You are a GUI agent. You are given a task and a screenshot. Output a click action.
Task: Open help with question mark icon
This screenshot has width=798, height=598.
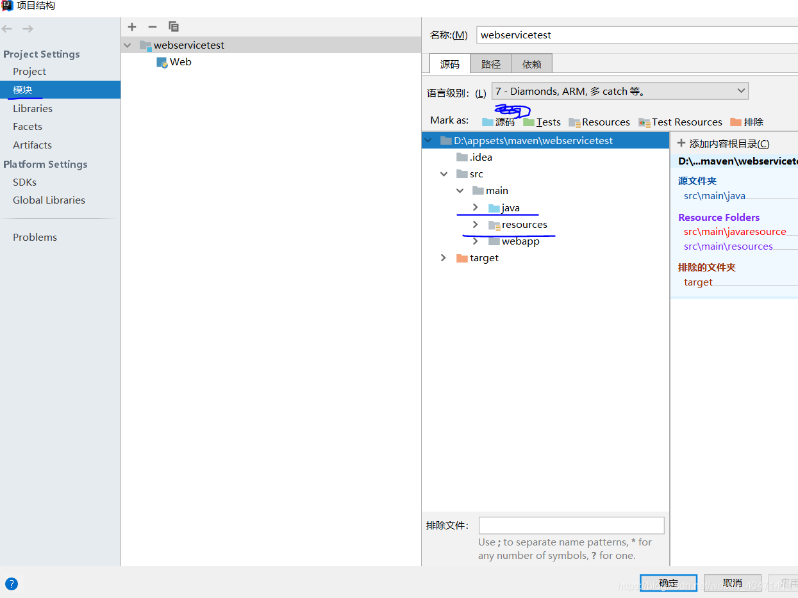pyautogui.click(x=12, y=584)
